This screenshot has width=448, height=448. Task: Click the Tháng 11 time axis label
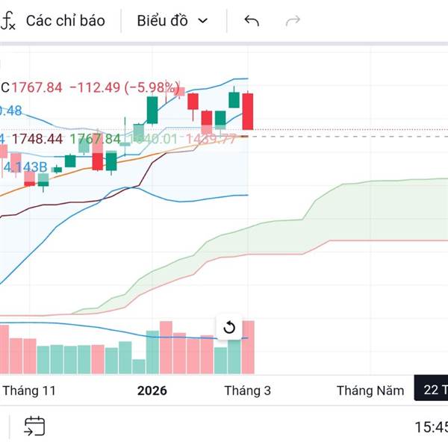click(x=30, y=391)
